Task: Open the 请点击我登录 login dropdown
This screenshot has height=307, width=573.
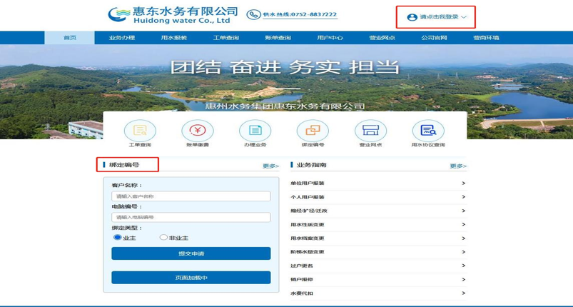Action: (436, 17)
